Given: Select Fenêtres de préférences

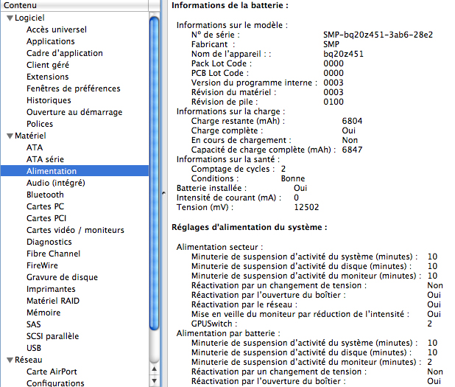Looking at the screenshot, I should pos(74,88).
